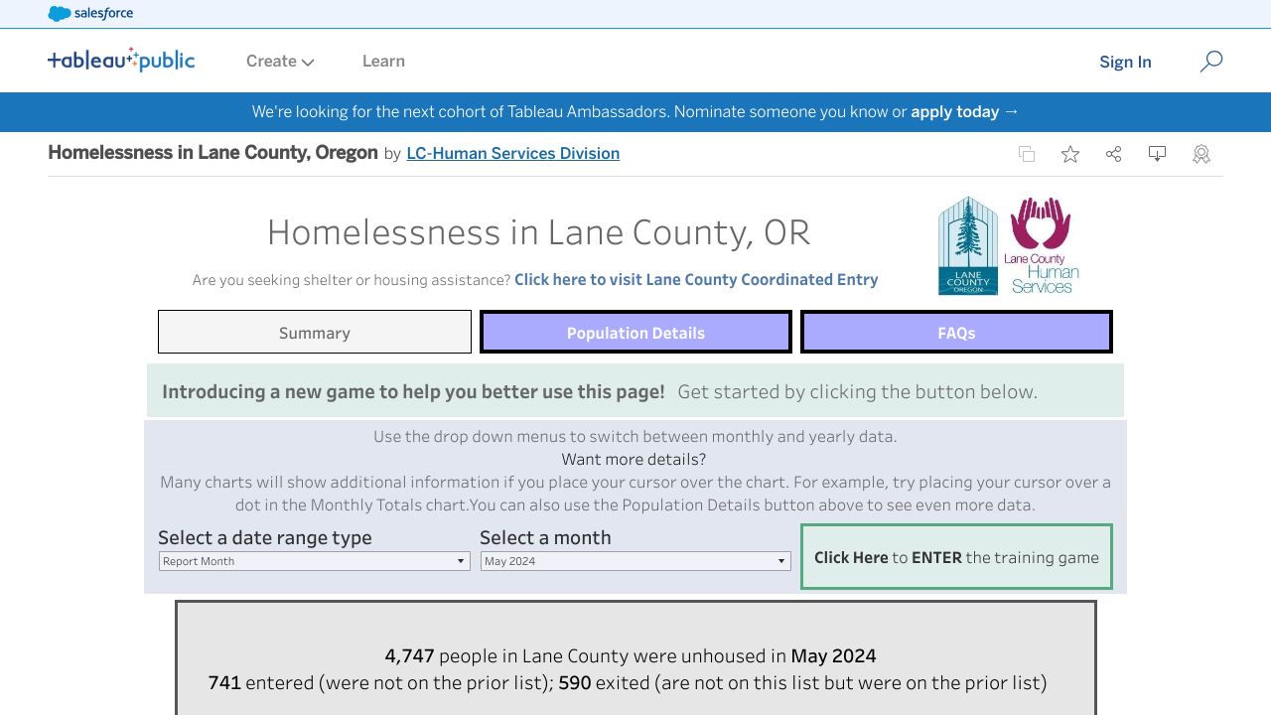Image resolution: width=1271 pixels, height=715 pixels.
Task: Click the Sign In link
Action: 1125,62
